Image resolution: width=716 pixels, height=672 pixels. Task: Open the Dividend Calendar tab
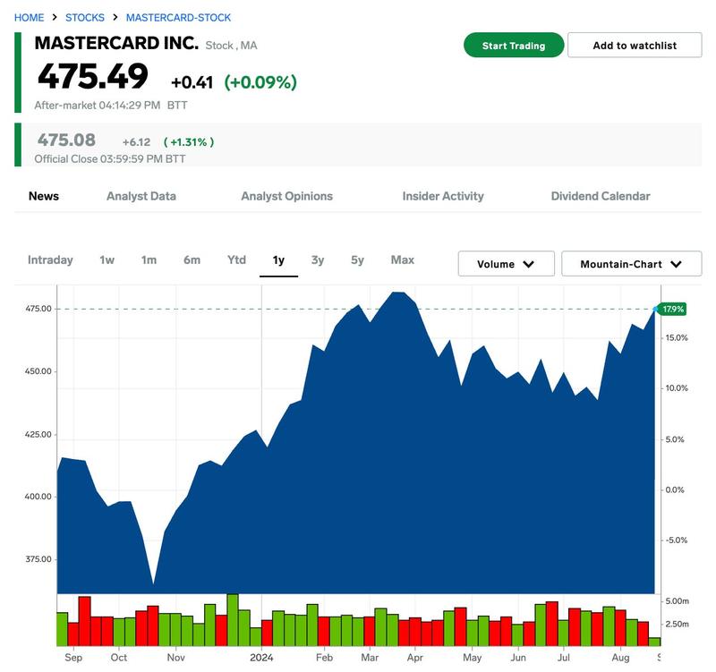(x=601, y=196)
